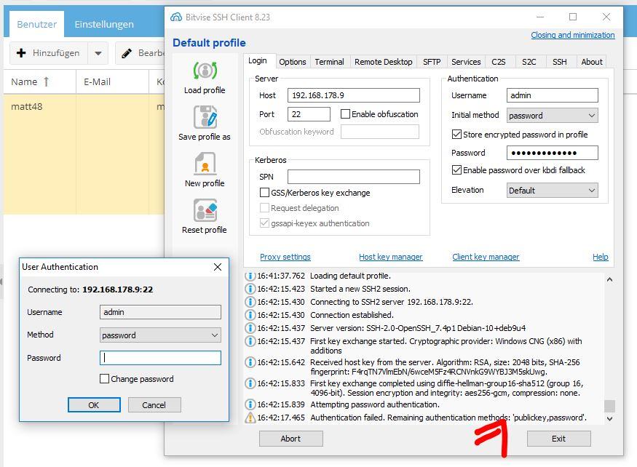Viewport: 637px width, 467px height.
Task: Open Method dropdown in User Authentication dialog
Action: coord(160,335)
